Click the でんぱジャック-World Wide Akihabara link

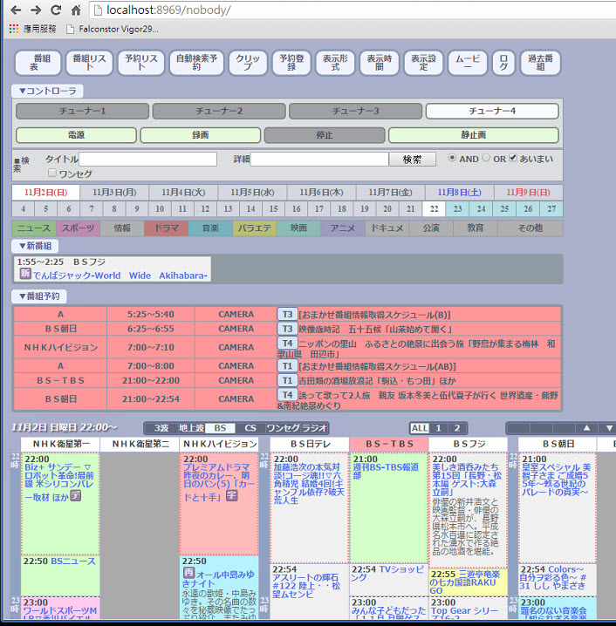click(120, 276)
